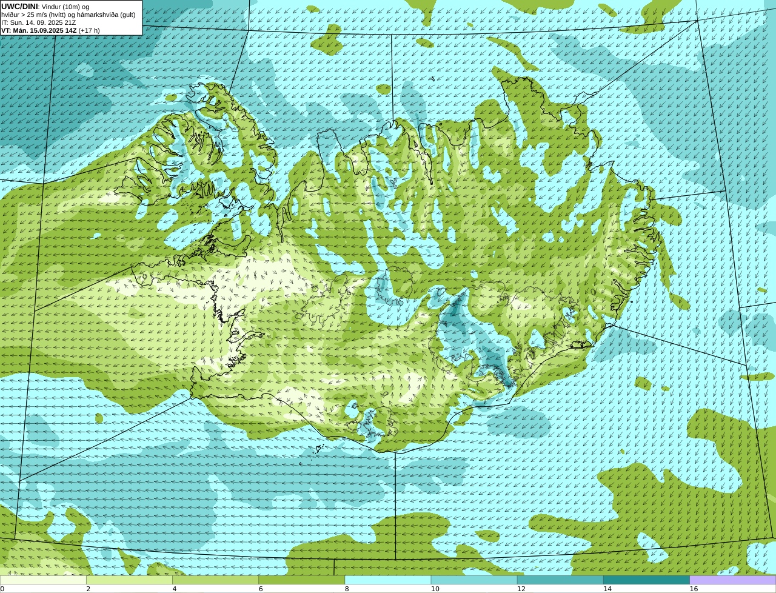The image size is (776, 593).
Task: Click the lavender above-16 m/s legend swatch
Action: [733, 580]
